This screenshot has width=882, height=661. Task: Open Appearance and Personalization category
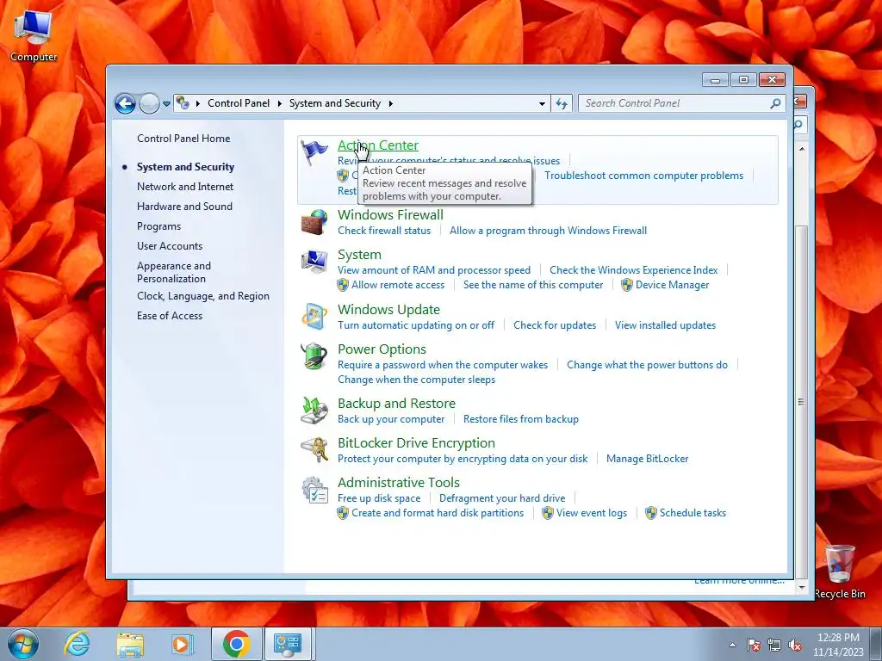tap(174, 272)
